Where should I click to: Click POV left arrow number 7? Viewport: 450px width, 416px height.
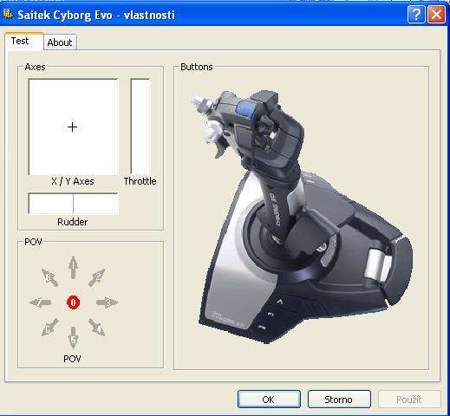point(40,302)
